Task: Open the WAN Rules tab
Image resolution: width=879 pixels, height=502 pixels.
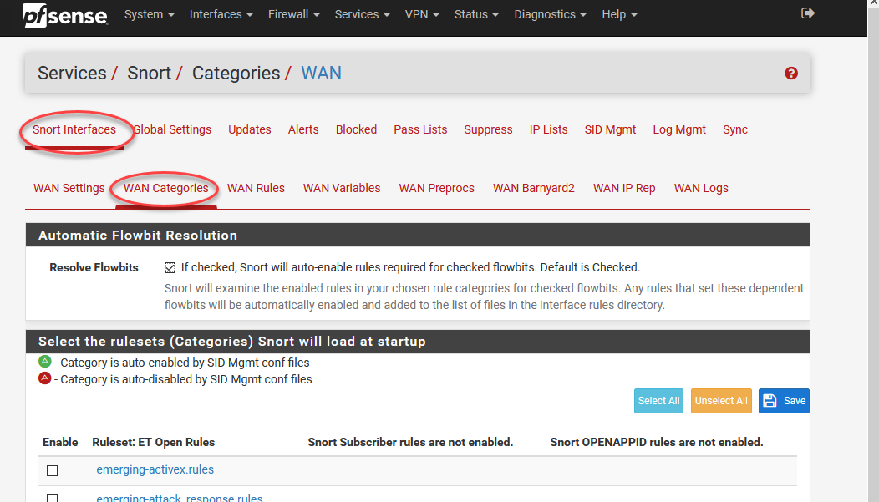Action: [x=256, y=188]
